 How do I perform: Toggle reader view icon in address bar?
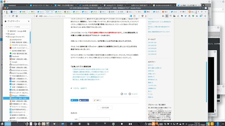click(134, 16)
